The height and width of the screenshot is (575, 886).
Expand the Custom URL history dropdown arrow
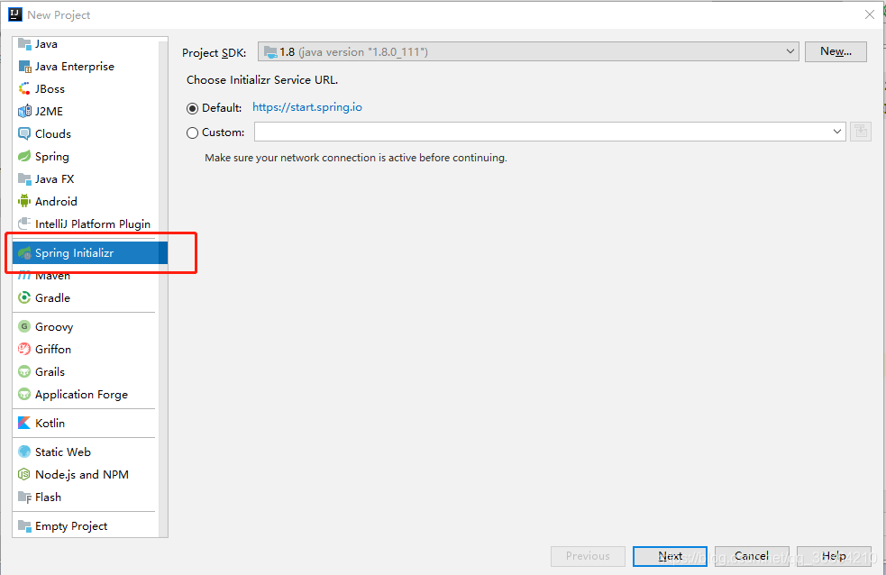click(x=836, y=132)
